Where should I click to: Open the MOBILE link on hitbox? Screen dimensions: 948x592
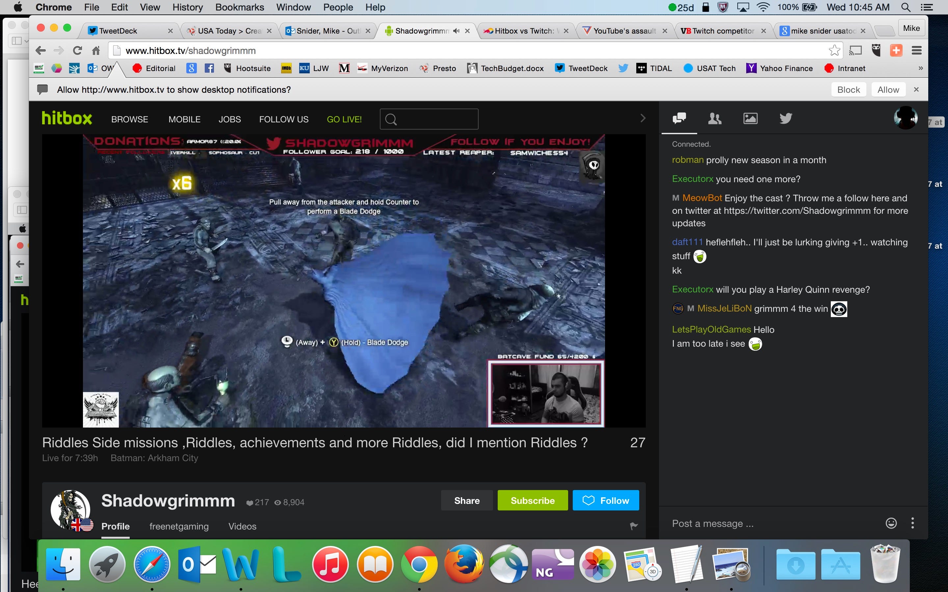tap(185, 119)
